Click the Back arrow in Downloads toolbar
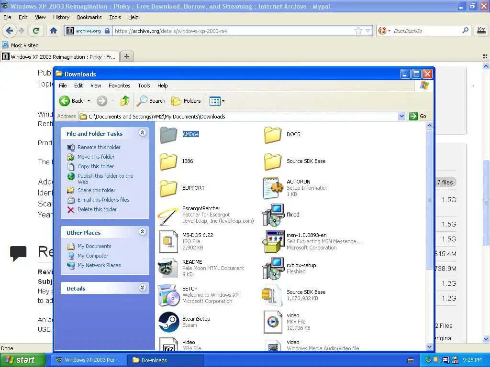This screenshot has height=367, width=490. [x=71, y=101]
